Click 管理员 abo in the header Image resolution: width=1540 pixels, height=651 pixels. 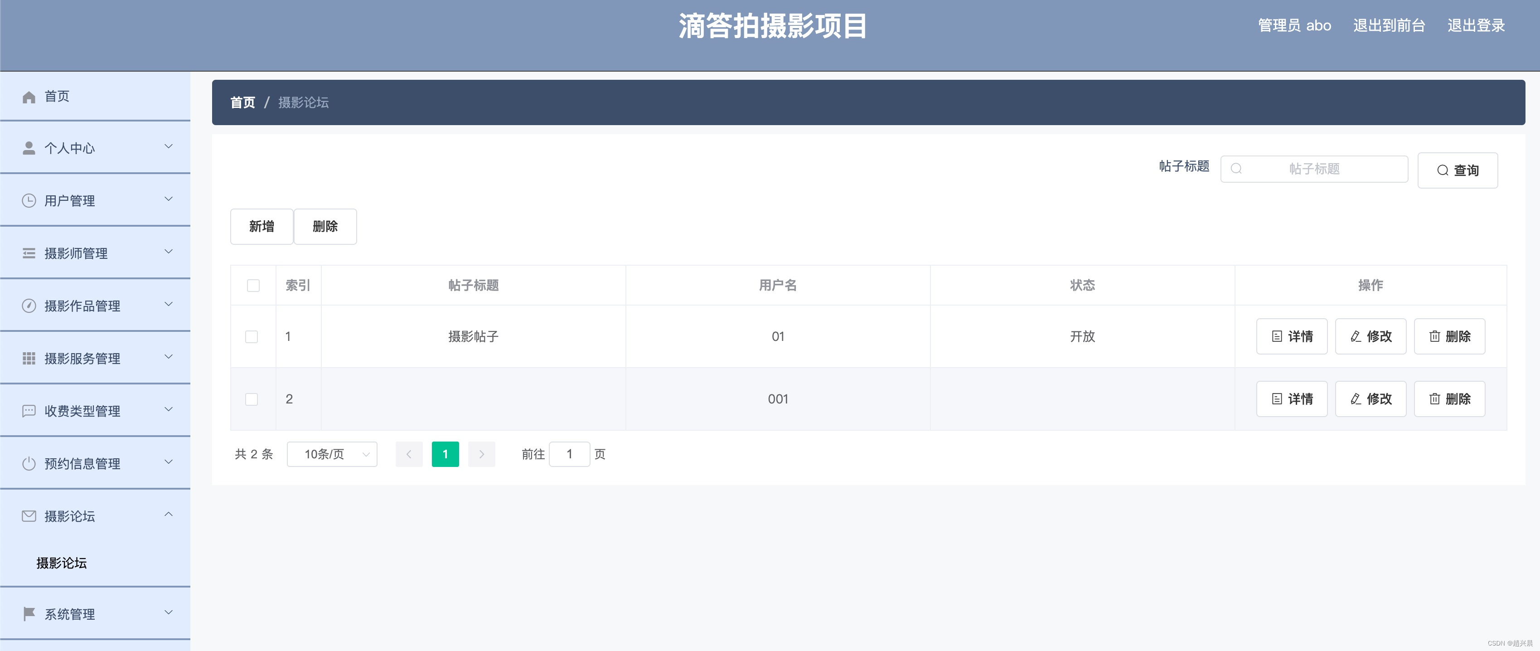tap(1294, 26)
